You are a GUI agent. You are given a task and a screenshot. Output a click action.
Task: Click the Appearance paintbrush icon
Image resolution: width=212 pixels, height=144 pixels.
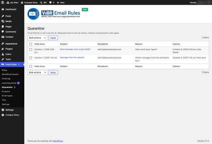[x=3, y=44]
